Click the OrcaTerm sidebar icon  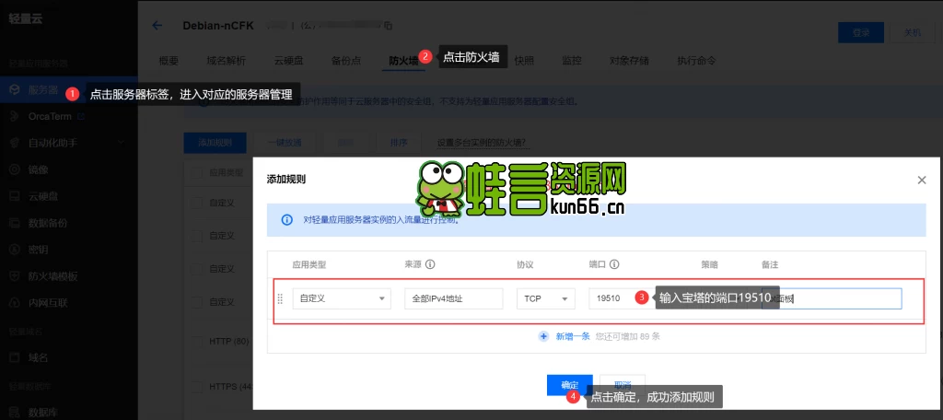[x=15, y=116]
